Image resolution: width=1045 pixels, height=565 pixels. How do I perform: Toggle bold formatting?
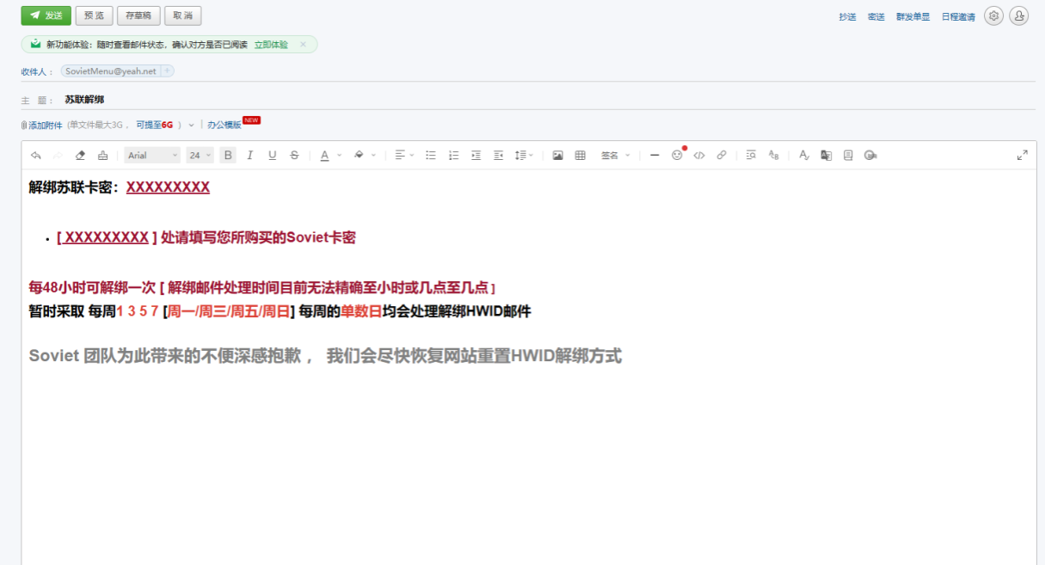pos(228,156)
